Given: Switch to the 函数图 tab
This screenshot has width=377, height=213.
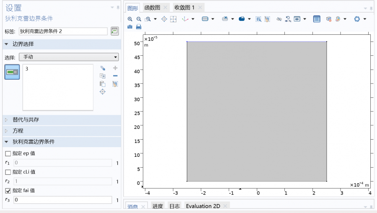Looking at the screenshot, I should coord(152,8).
